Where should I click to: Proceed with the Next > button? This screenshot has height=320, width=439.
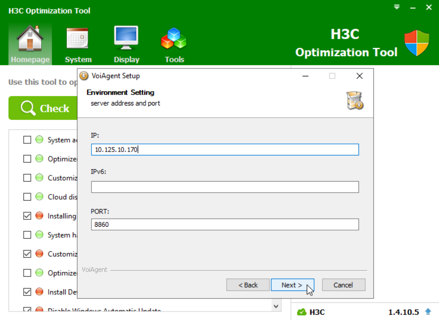[x=292, y=285]
